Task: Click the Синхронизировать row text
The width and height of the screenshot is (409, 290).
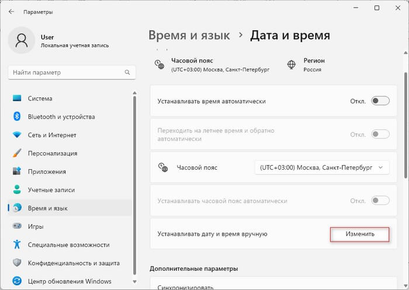Action: 185,287
